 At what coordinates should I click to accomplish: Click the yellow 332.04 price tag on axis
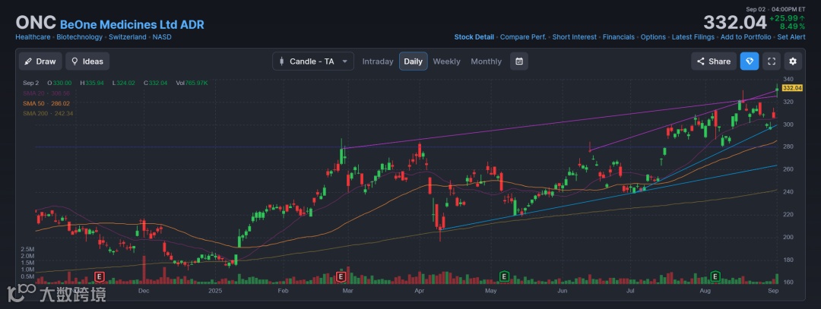point(791,88)
